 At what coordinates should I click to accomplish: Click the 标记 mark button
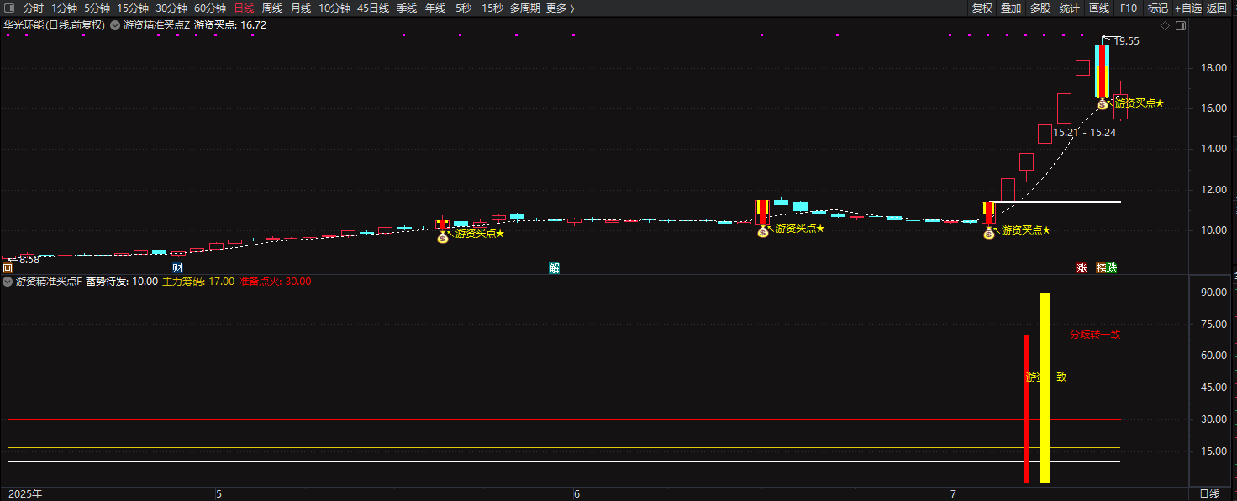[1158, 8]
